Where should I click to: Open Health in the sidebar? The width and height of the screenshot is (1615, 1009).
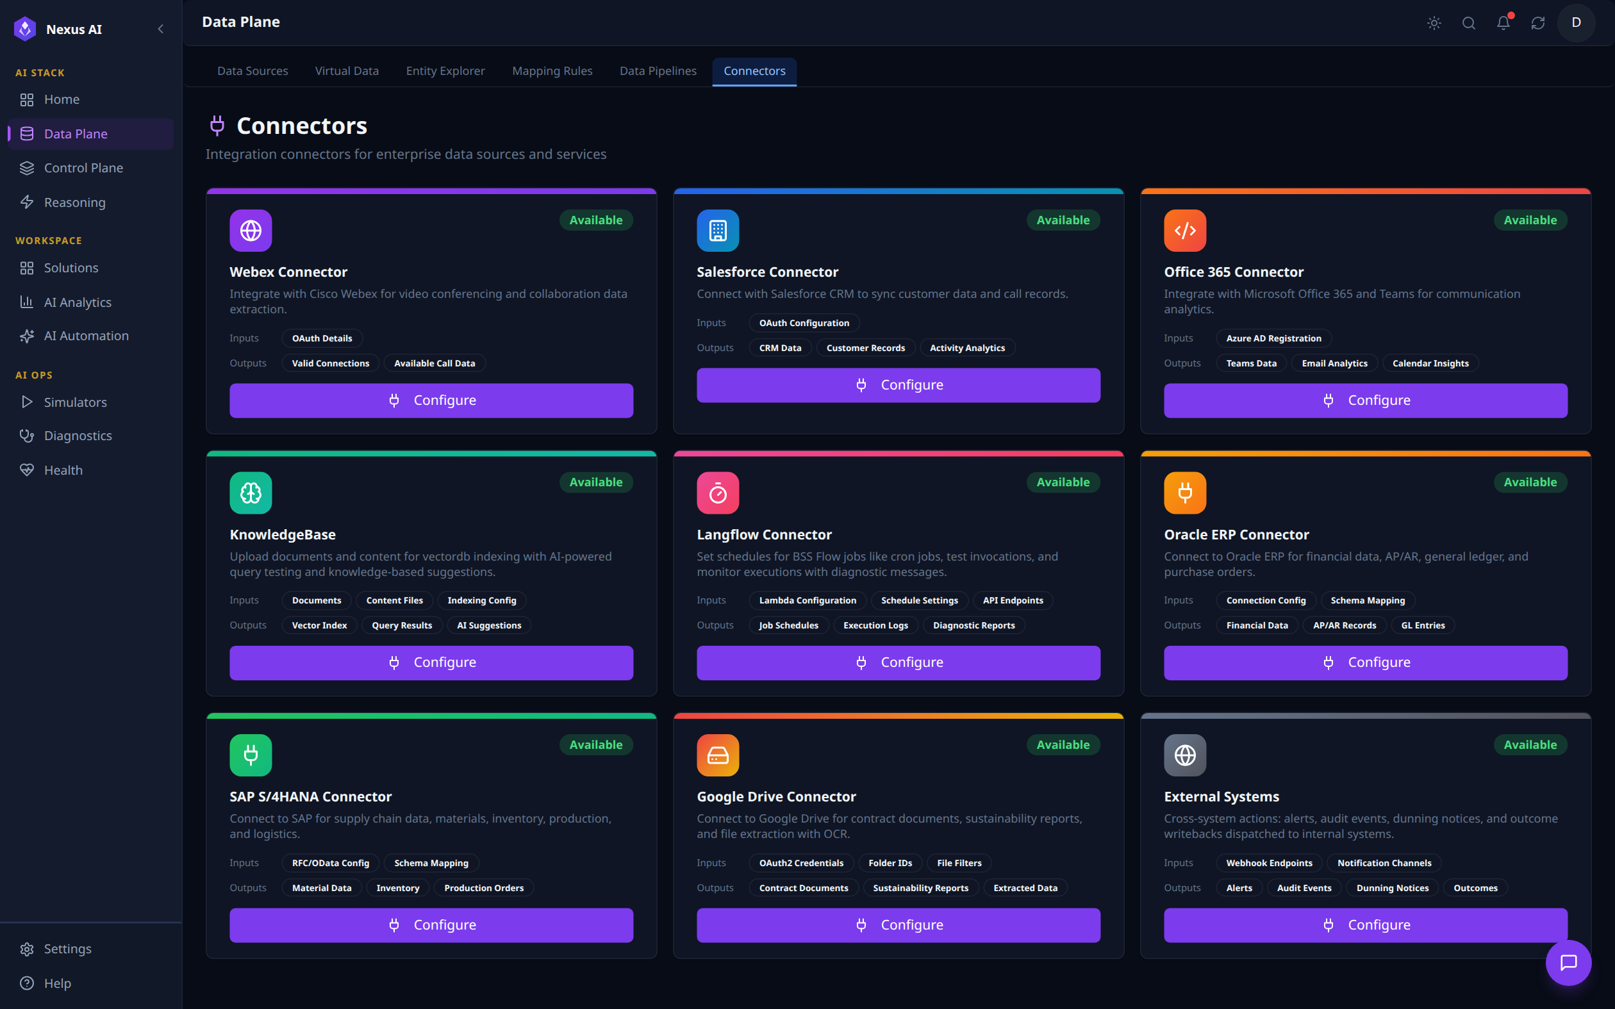91,470
